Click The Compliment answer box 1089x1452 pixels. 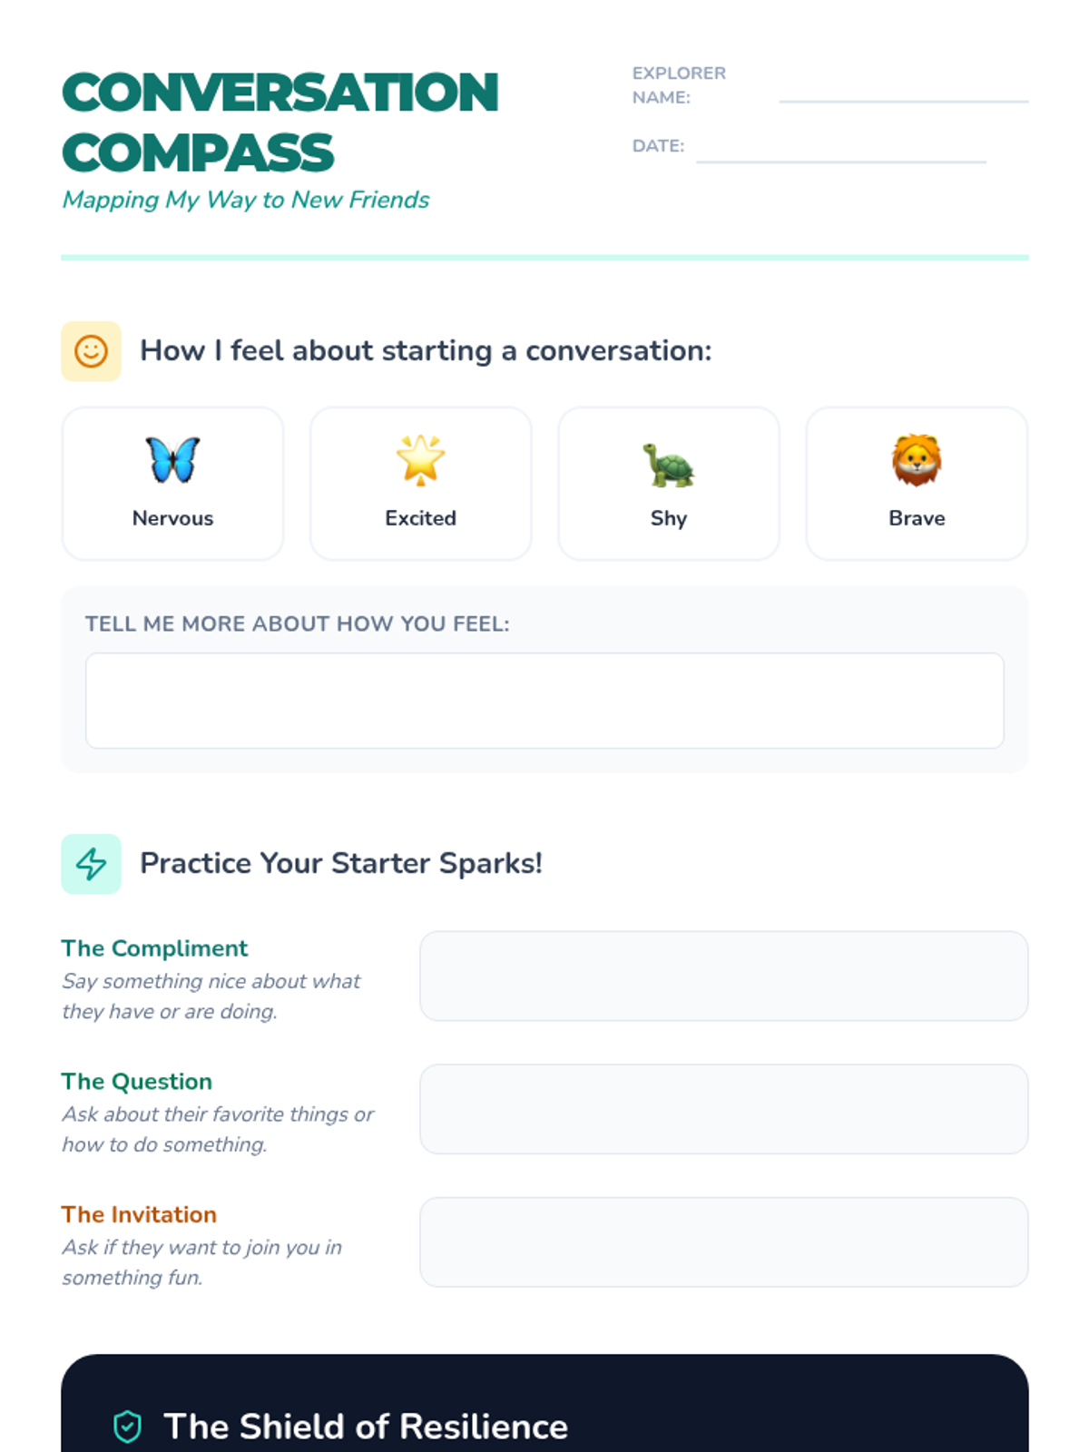coord(724,976)
